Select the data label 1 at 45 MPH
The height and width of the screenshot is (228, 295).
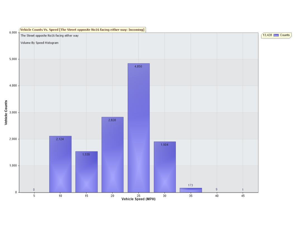pyautogui.click(x=242, y=190)
